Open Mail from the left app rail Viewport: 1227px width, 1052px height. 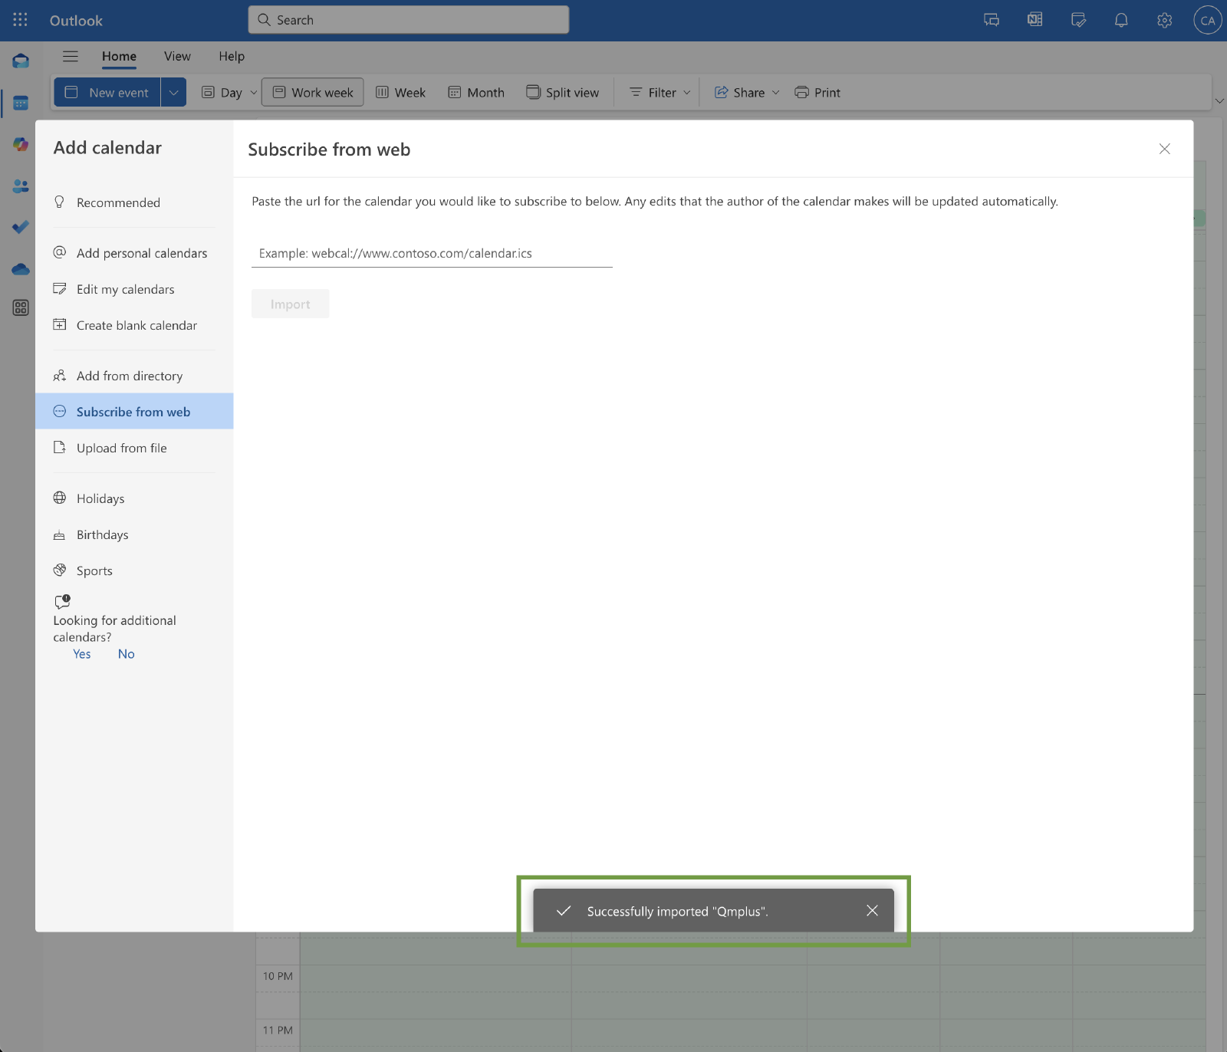click(21, 61)
